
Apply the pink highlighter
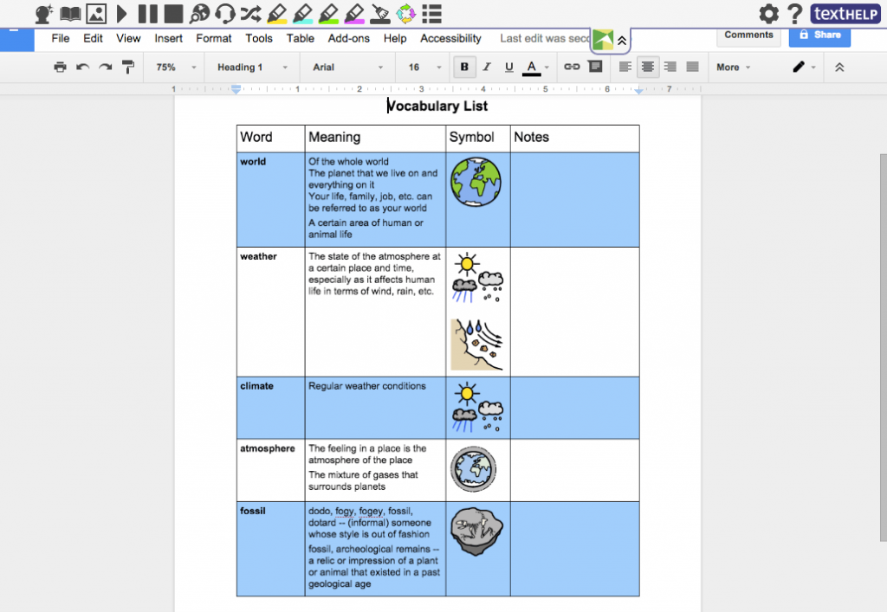coord(354,14)
